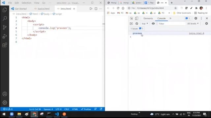Select the body breadcrumb item
The height and width of the screenshot is (118, 211).
45,14
